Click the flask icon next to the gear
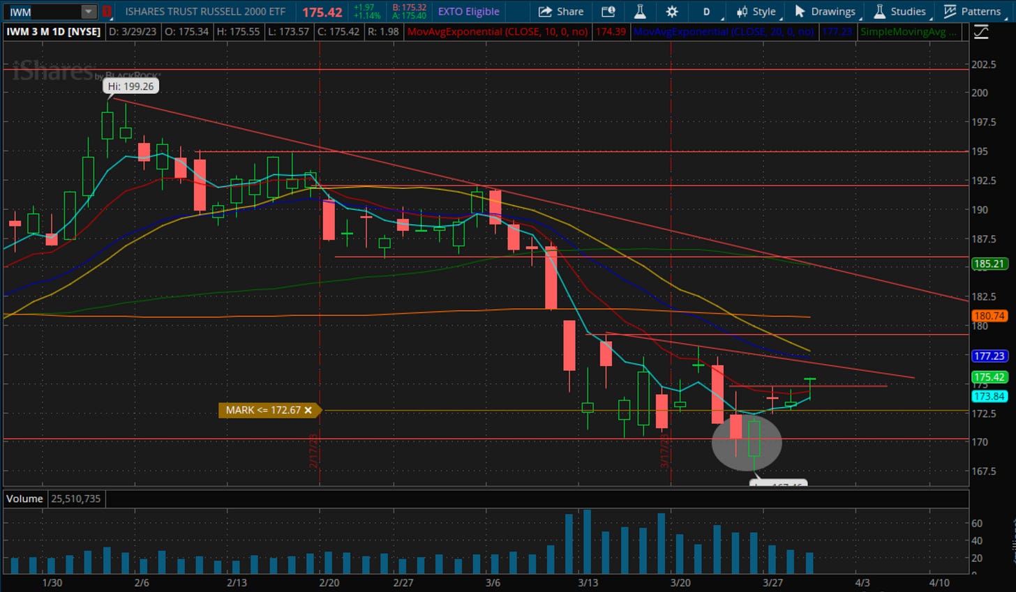Image resolution: width=1016 pixels, height=592 pixels. 640,12
